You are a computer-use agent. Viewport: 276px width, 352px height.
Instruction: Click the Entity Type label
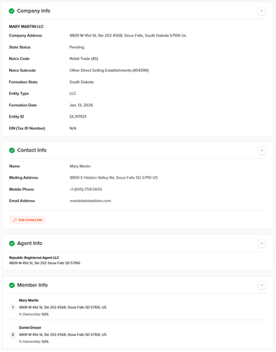pos(19,94)
